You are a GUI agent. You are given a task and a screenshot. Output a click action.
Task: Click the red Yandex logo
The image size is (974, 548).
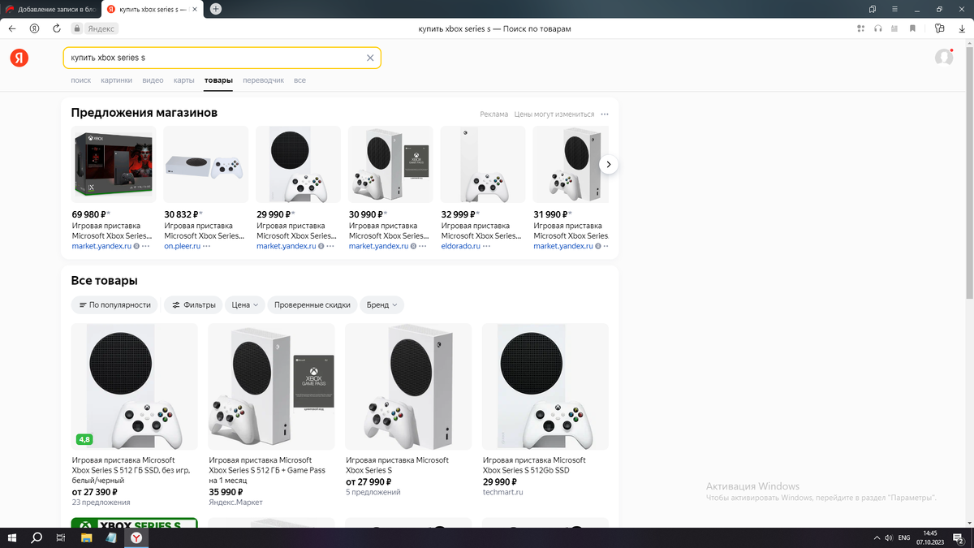pos(19,58)
